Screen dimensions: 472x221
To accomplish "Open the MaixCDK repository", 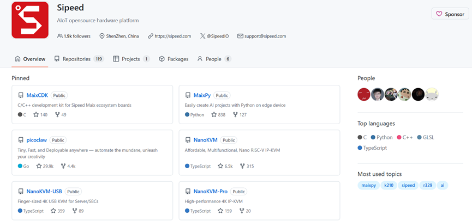I will click(x=37, y=95).
